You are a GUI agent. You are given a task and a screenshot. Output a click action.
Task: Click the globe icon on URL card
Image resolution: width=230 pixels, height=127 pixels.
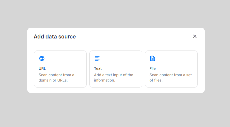tap(42, 58)
